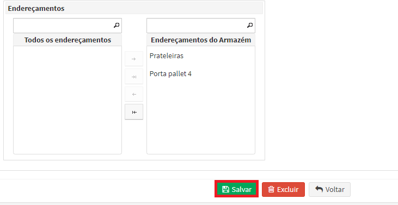The image size is (398, 205).
Task: Click the single left-arrow remove button
Action: point(134,94)
